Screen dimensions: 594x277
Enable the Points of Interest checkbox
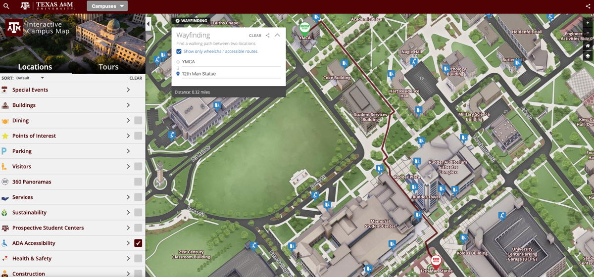[x=138, y=136]
